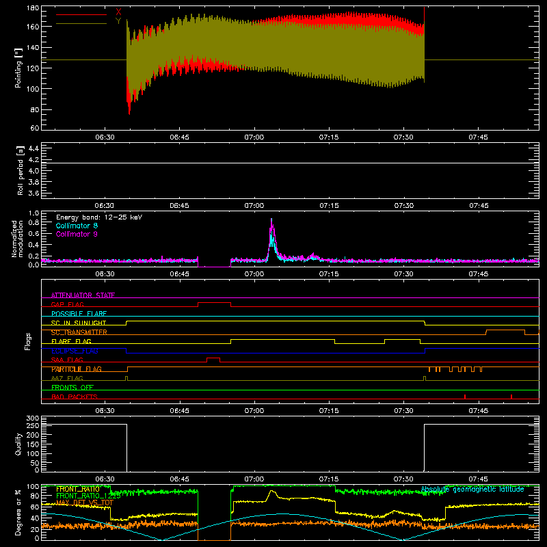This screenshot has width=547, height=547.
Task: Click 07:45 time label under Quality plot
Action: click(478, 479)
